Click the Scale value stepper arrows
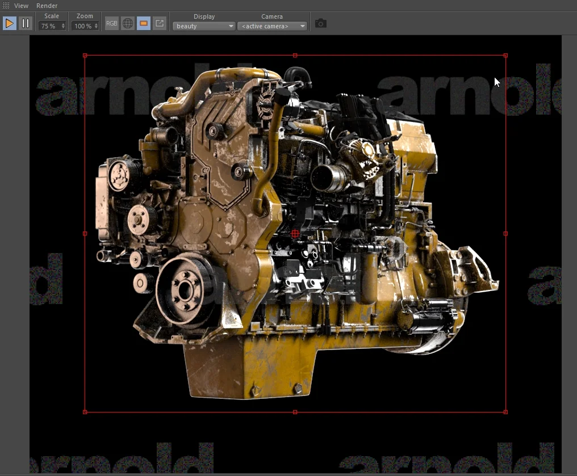Screen dimensions: 577x476 pyautogui.click(x=63, y=26)
